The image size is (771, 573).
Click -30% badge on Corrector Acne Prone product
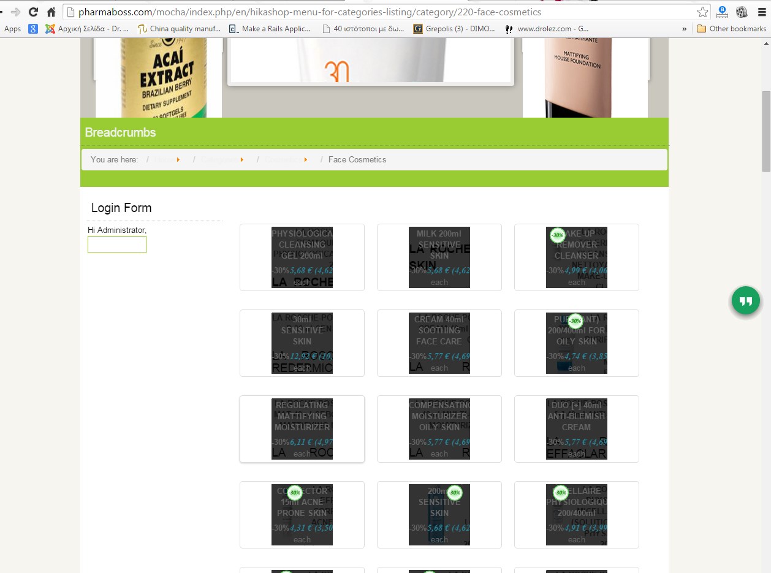pos(295,493)
